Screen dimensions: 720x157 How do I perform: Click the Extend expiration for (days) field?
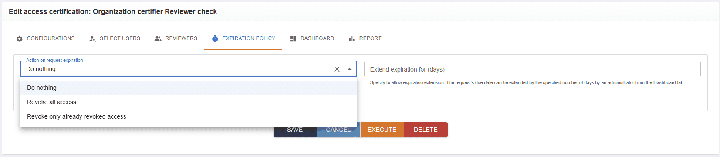coord(532,69)
